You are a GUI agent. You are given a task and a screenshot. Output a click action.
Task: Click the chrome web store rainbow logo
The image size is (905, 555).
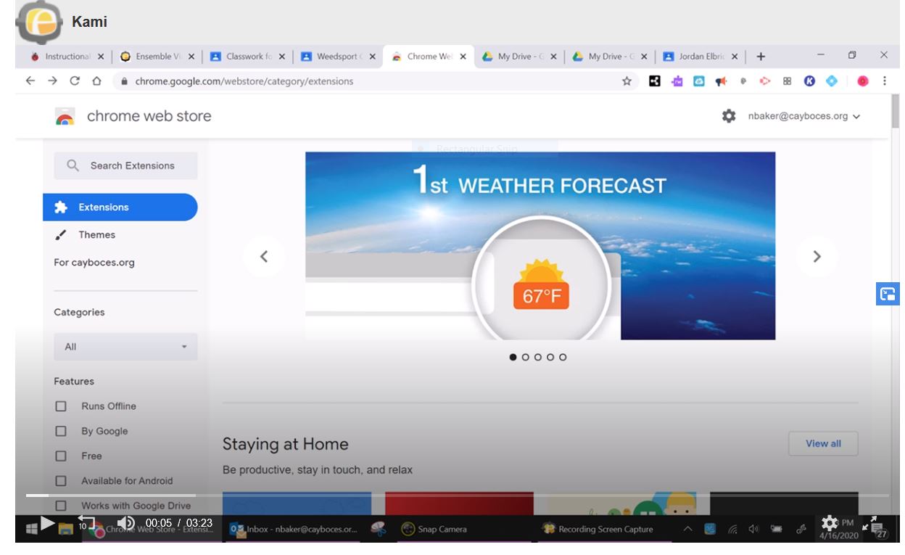65,116
